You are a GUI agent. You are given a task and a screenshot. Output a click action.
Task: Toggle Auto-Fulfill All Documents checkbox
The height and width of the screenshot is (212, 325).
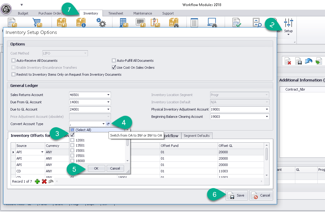[x=114, y=61]
